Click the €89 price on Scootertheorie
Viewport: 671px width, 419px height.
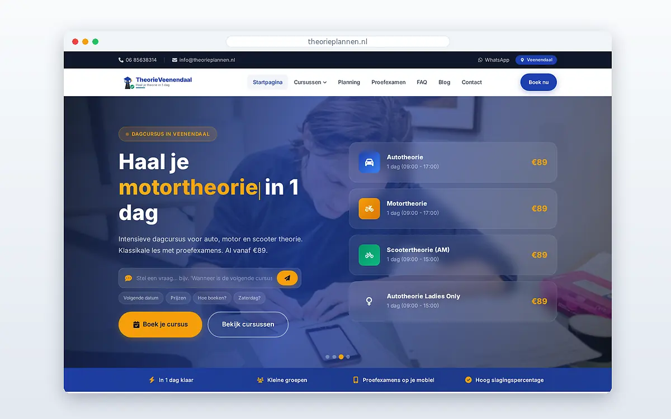[x=539, y=255]
